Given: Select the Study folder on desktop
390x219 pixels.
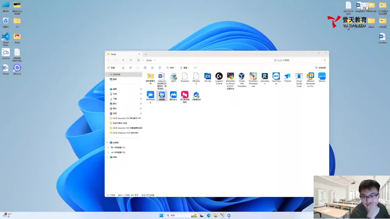Looking at the screenshot, I should [x=17, y=38].
